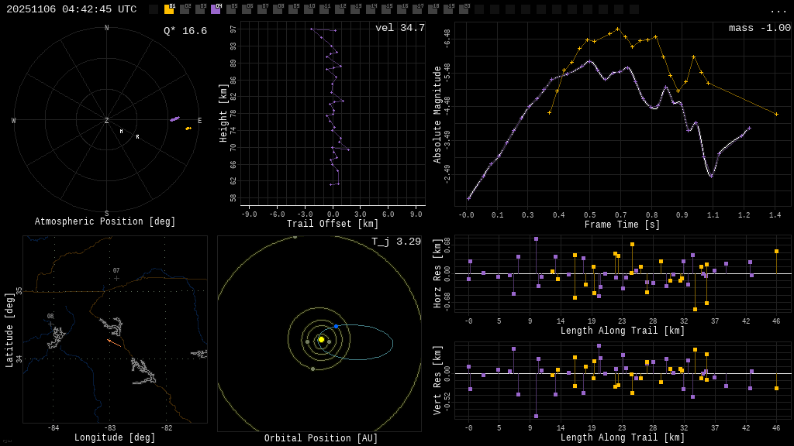The width and height of the screenshot is (794, 446).
Task: Select the orange meteor track on the map
Action: click(x=114, y=342)
